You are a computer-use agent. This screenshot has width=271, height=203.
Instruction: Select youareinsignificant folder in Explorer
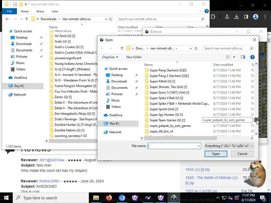pos(68,58)
